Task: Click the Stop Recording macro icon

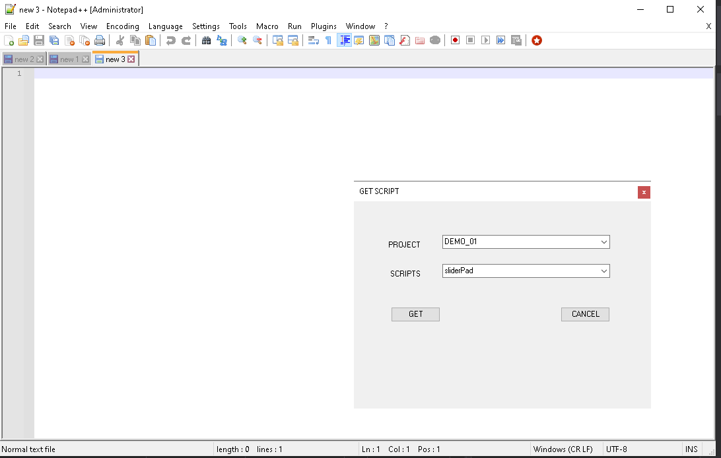Action: [470, 40]
